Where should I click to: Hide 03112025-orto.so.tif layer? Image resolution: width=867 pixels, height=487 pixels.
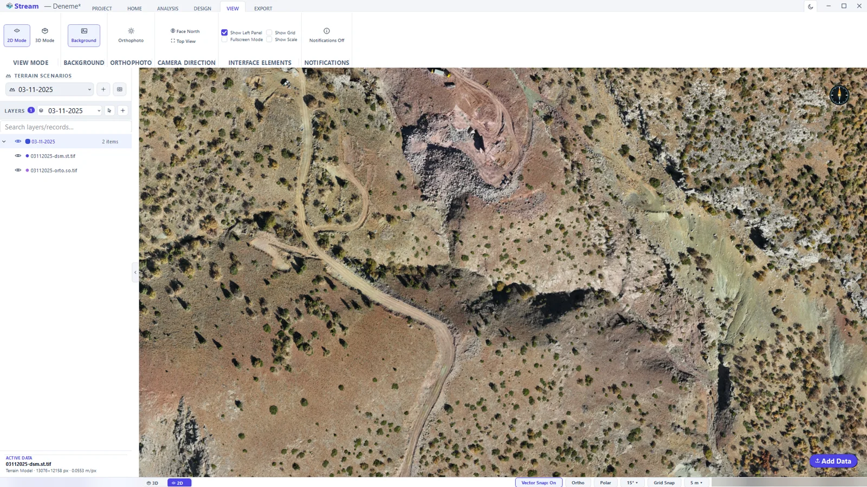click(x=18, y=170)
